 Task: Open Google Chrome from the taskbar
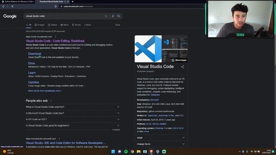tap(132, 152)
